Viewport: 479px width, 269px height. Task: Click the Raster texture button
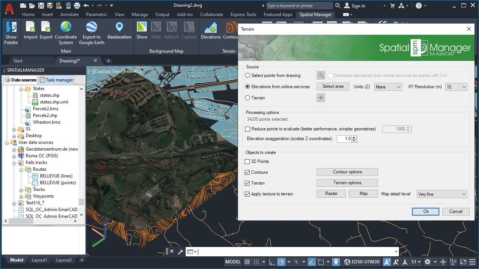(331, 194)
